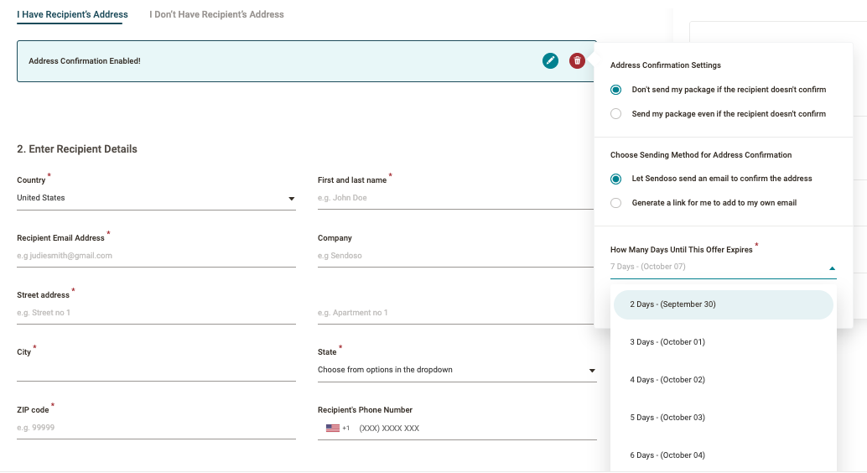This screenshot has height=473, width=867.
Task: Select "Generate a link for me" option
Action: 616,203
